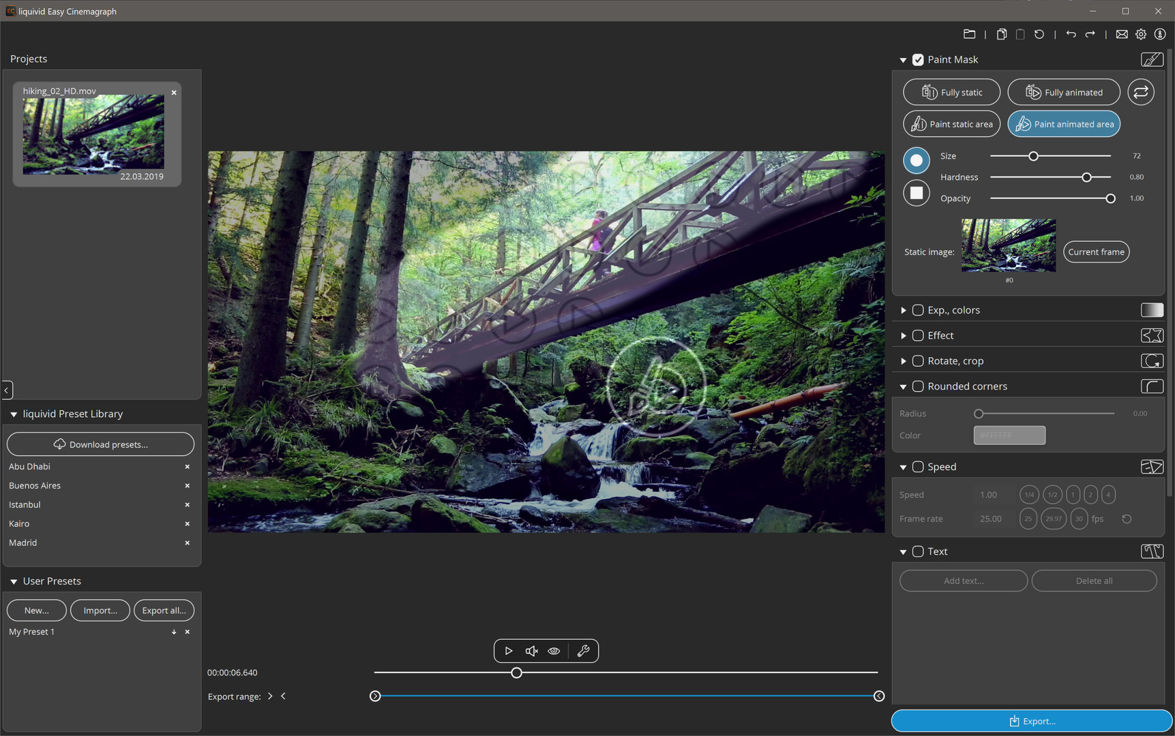Click the wrench tool icon
Screen dimensions: 1175x736
(583, 651)
